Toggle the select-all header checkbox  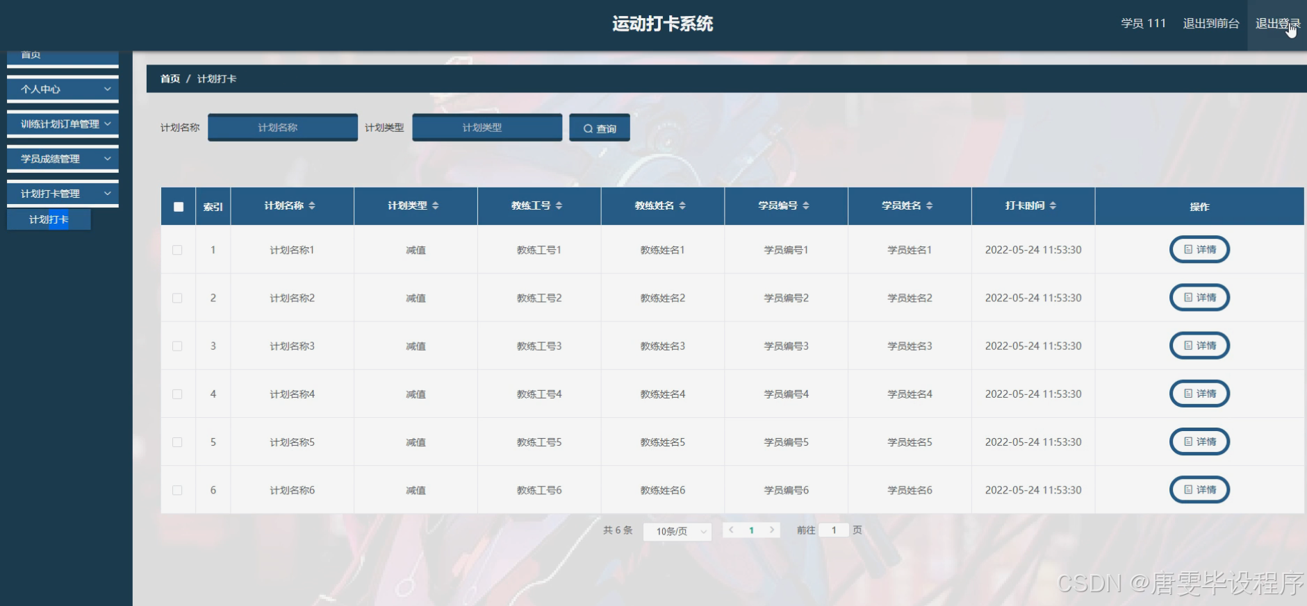[179, 207]
